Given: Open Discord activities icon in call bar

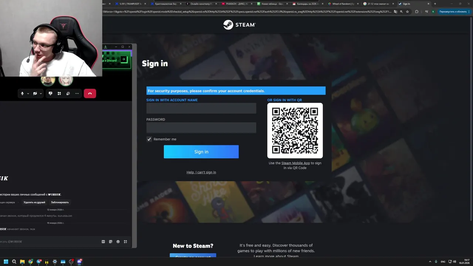Looking at the screenshot, I should tap(59, 93).
